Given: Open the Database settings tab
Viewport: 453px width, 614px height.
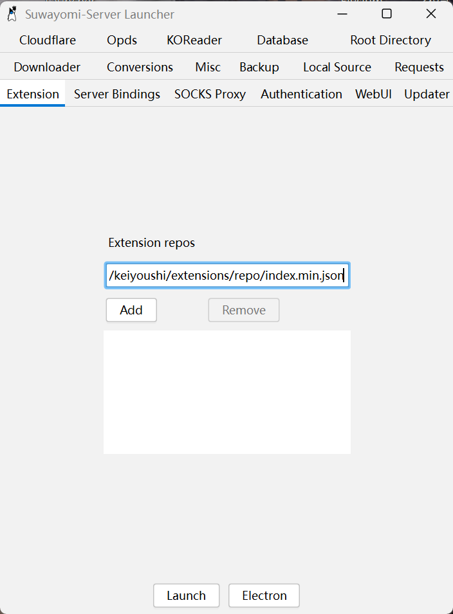Looking at the screenshot, I should tap(282, 40).
